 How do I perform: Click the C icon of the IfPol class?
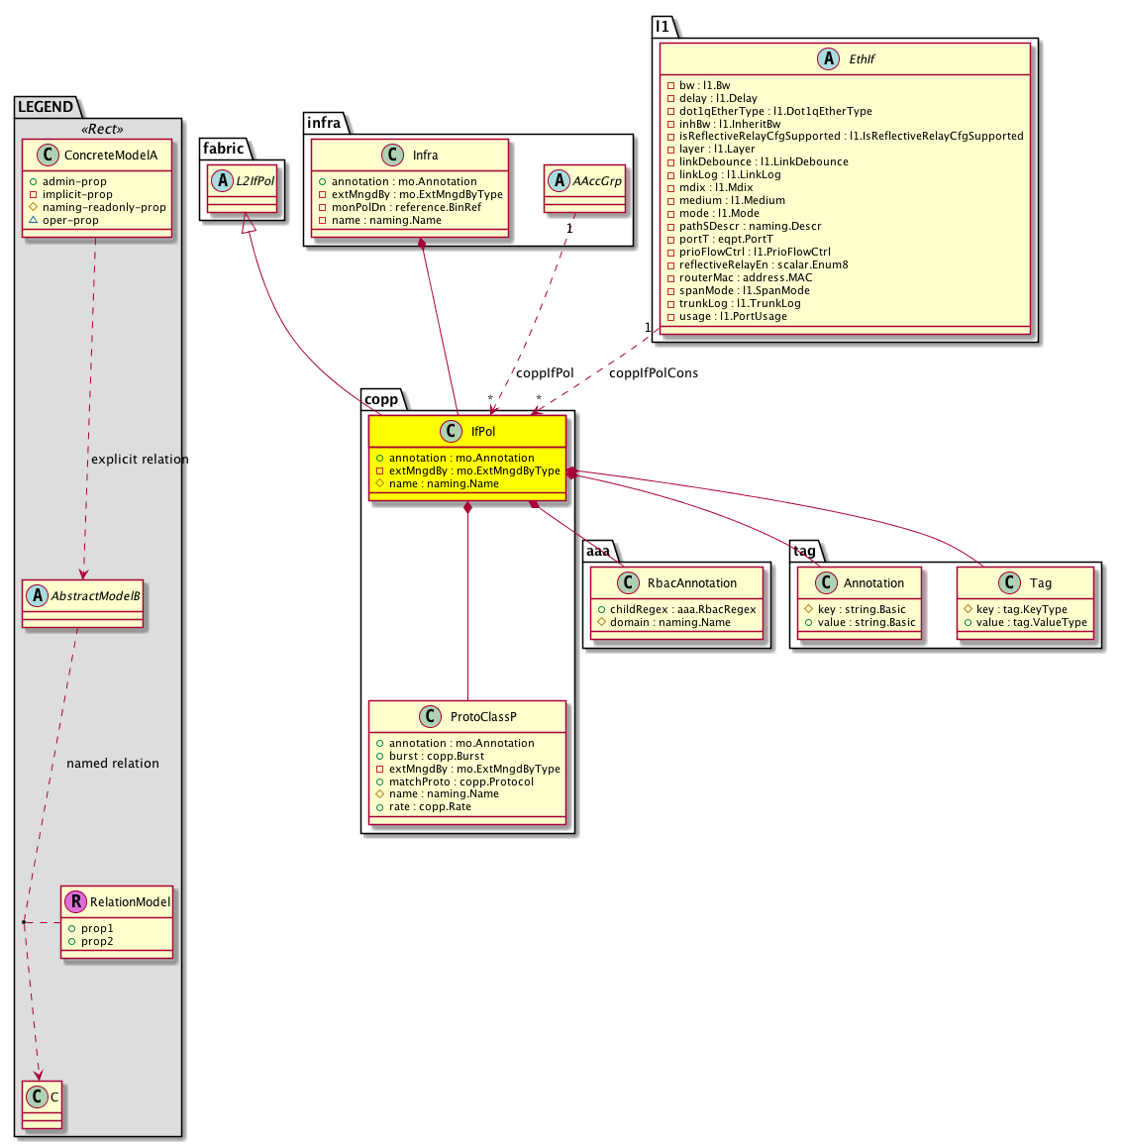(x=451, y=431)
